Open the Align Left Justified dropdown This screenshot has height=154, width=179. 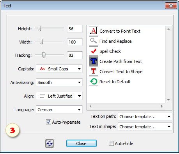click(x=59, y=96)
